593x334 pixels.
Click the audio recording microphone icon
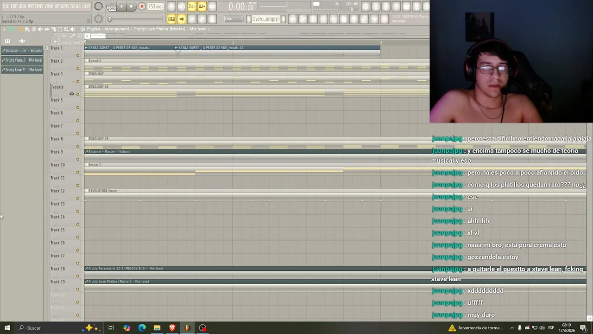(x=386, y=6)
